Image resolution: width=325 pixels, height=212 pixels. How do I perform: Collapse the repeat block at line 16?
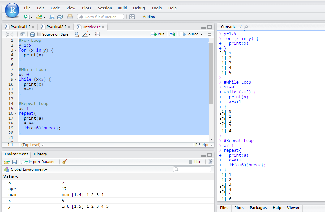point(15,113)
